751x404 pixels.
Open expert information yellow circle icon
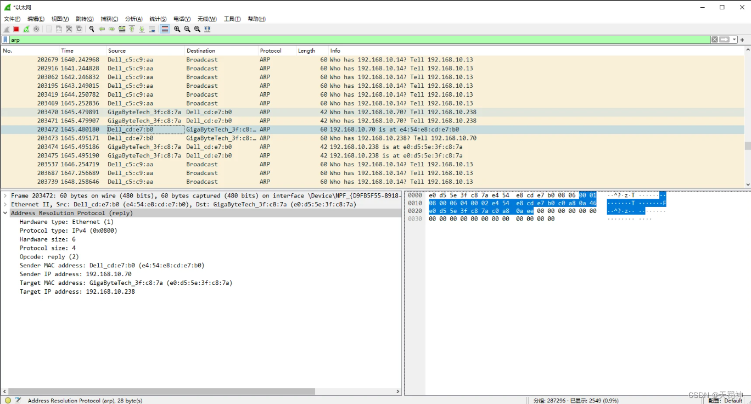8,400
